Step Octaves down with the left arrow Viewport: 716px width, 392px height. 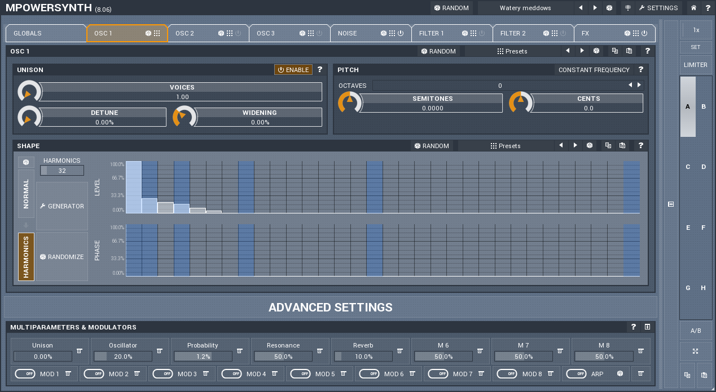click(631, 85)
